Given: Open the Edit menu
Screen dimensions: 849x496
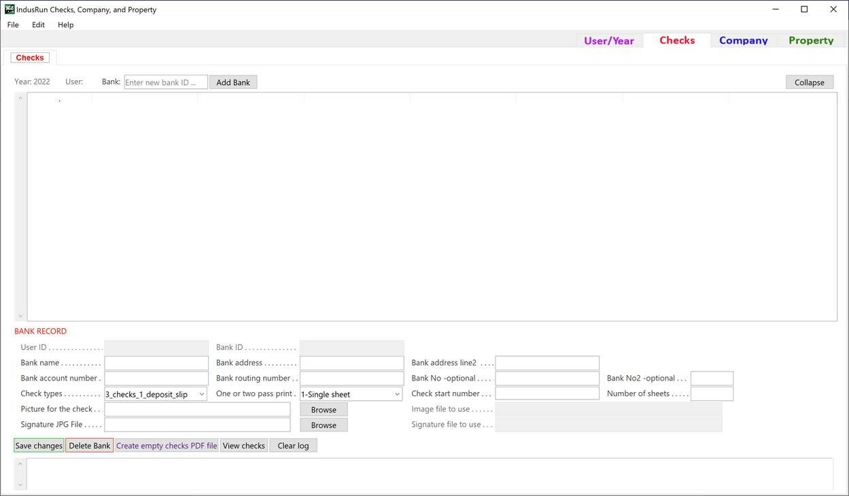Looking at the screenshot, I should tap(38, 24).
